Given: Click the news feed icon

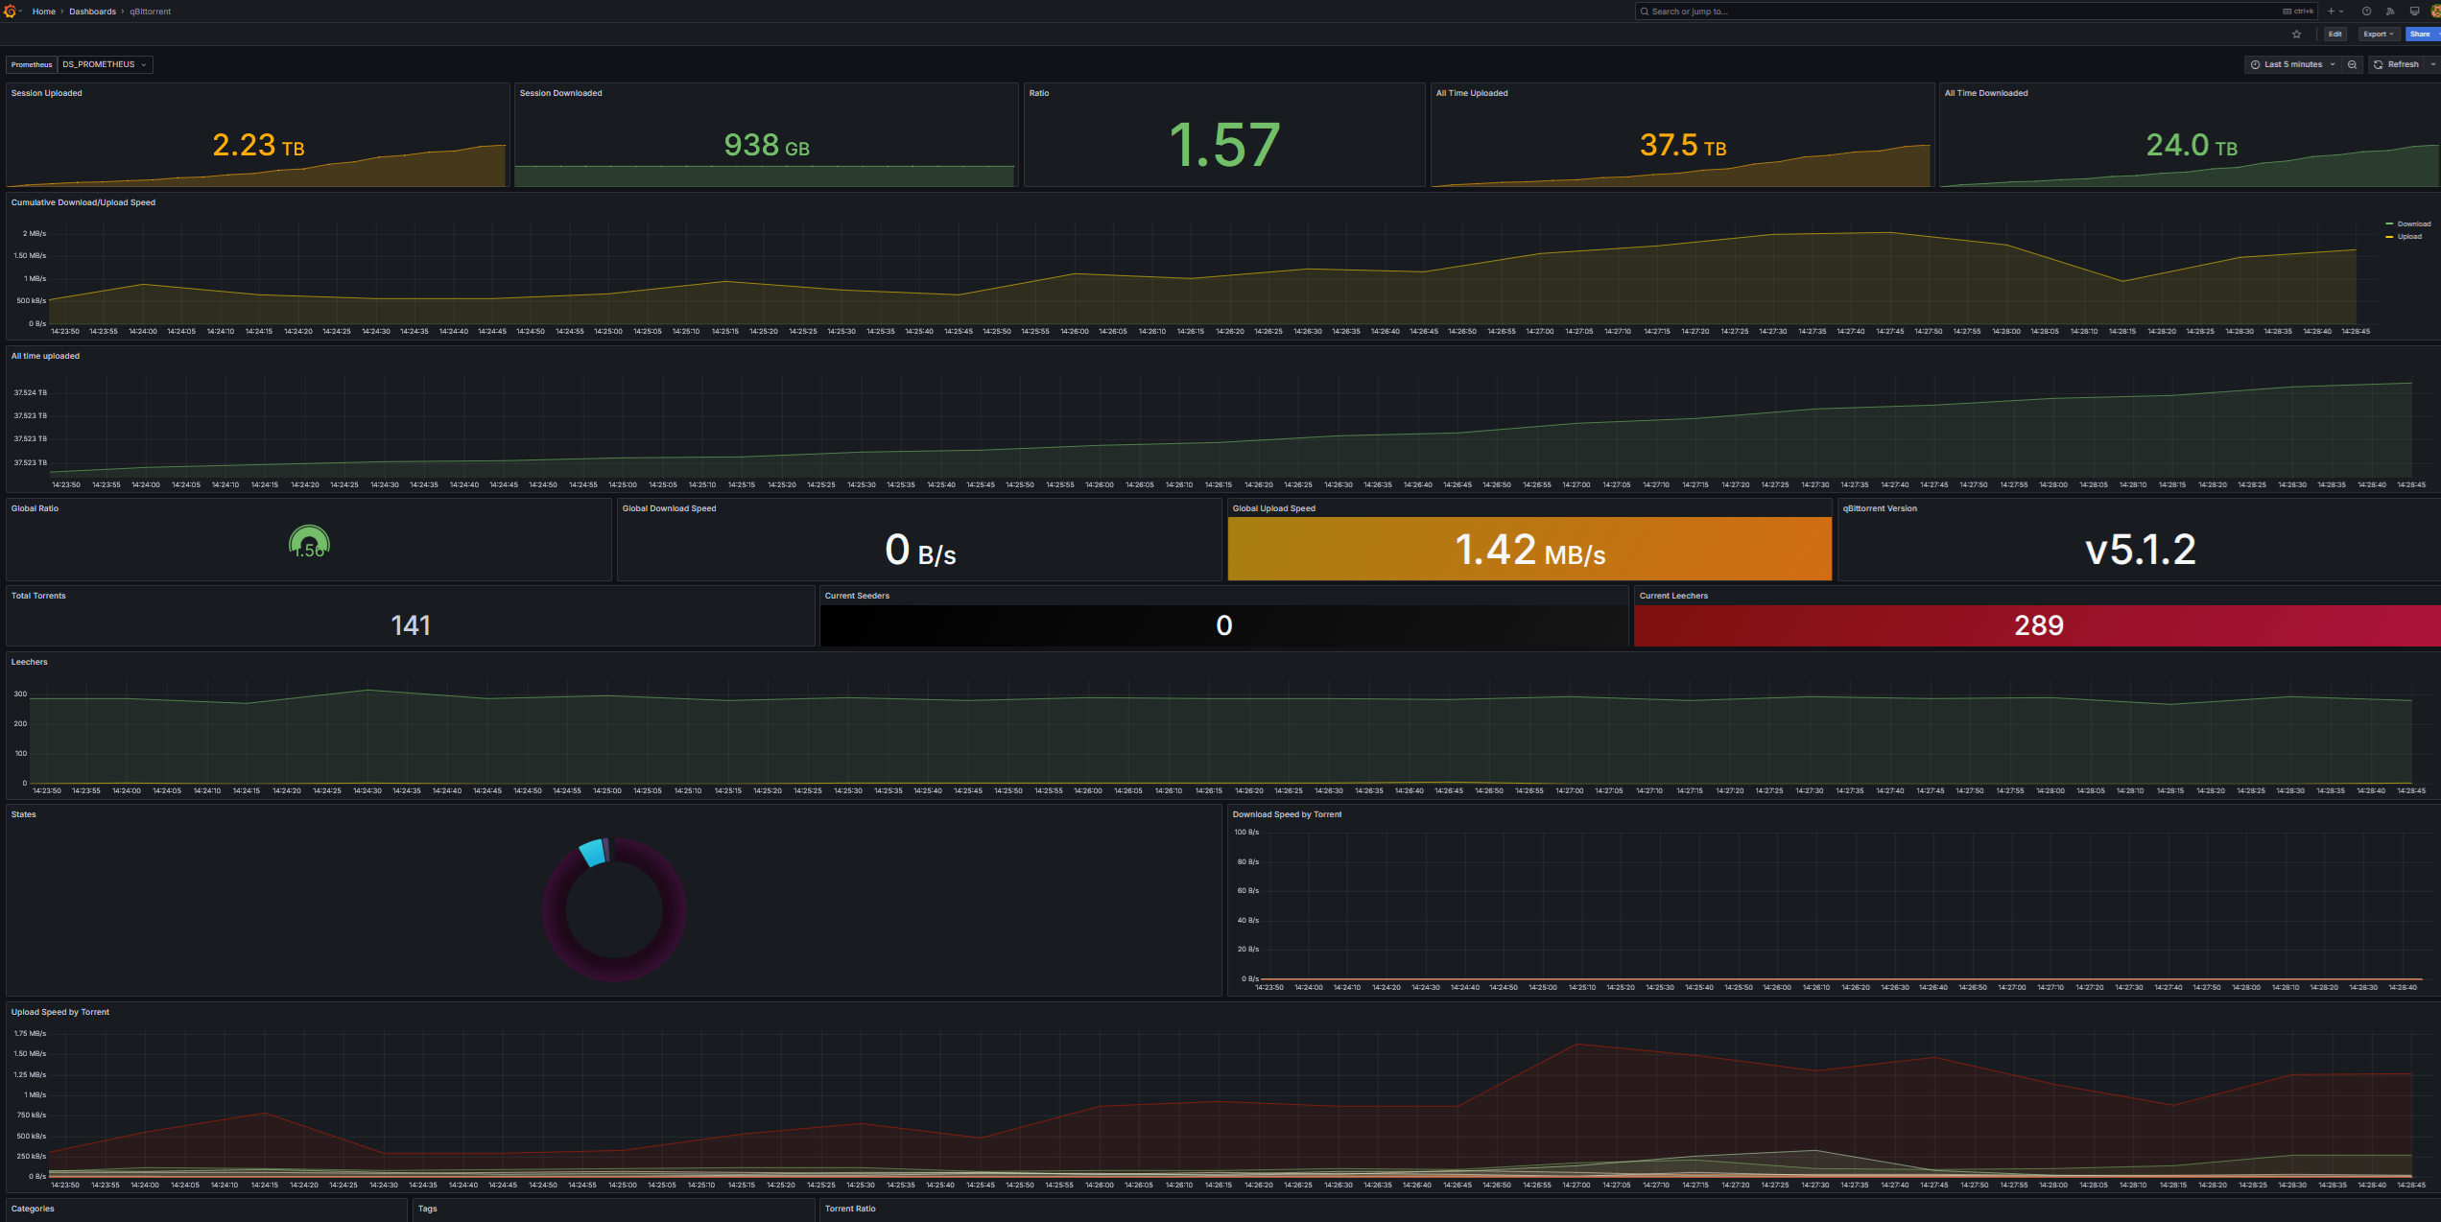Looking at the screenshot, I should (2390, 11).
